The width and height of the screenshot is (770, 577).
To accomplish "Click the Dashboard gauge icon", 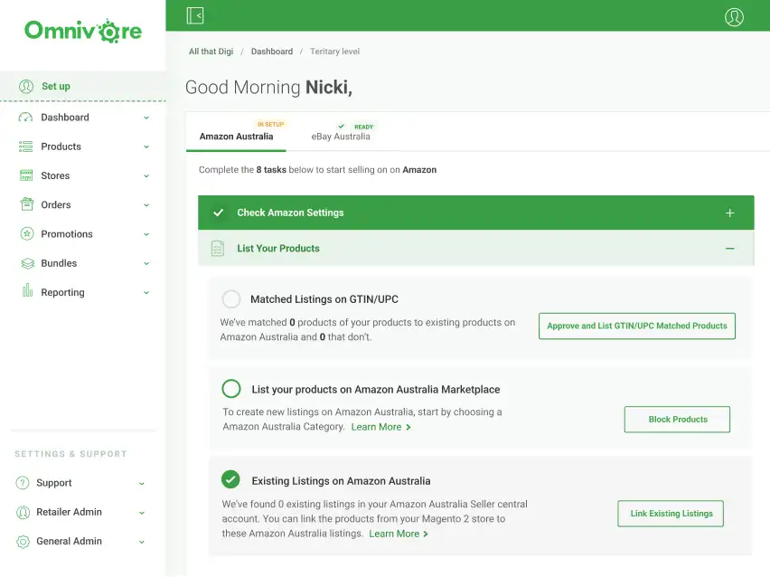I will pos(25,118).
